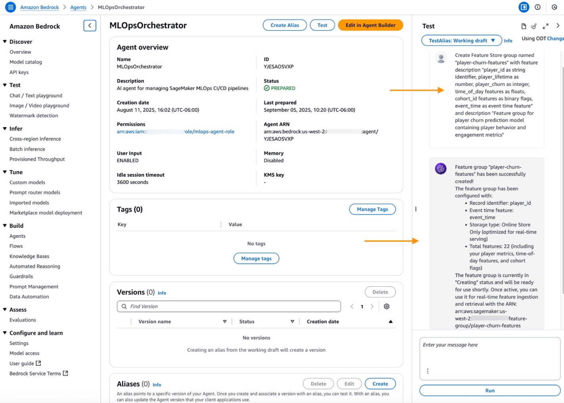Click the Change link next to Using ODT

pos(555,38)
